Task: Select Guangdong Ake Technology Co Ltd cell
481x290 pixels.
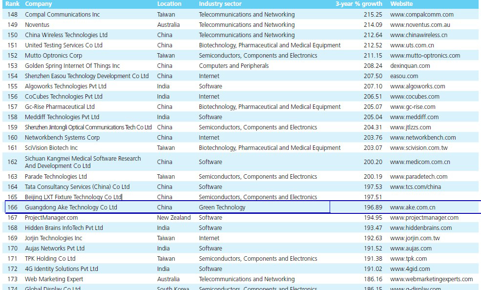Action: (x=71, y=207)
